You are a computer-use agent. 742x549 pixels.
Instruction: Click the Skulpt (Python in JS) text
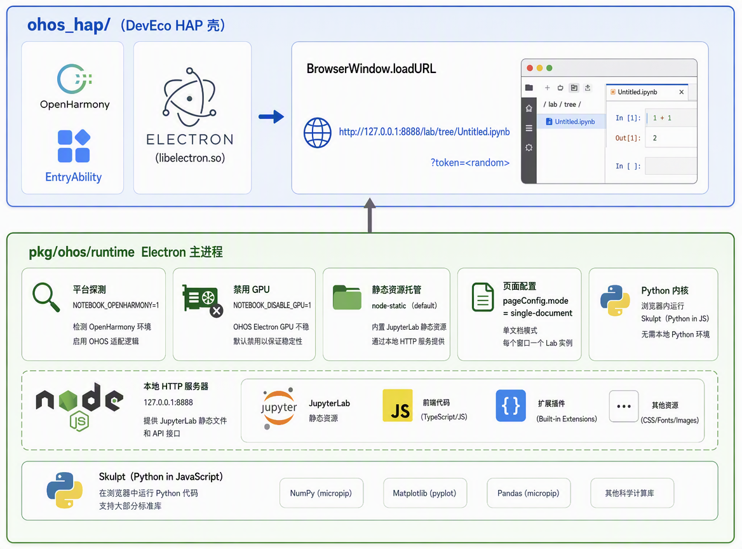675,318
